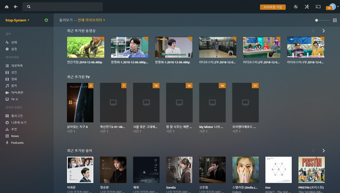Open the 영화 movies library
This screenshot has width=340, height=193.
pyautogui.click(x=14, y=79)
